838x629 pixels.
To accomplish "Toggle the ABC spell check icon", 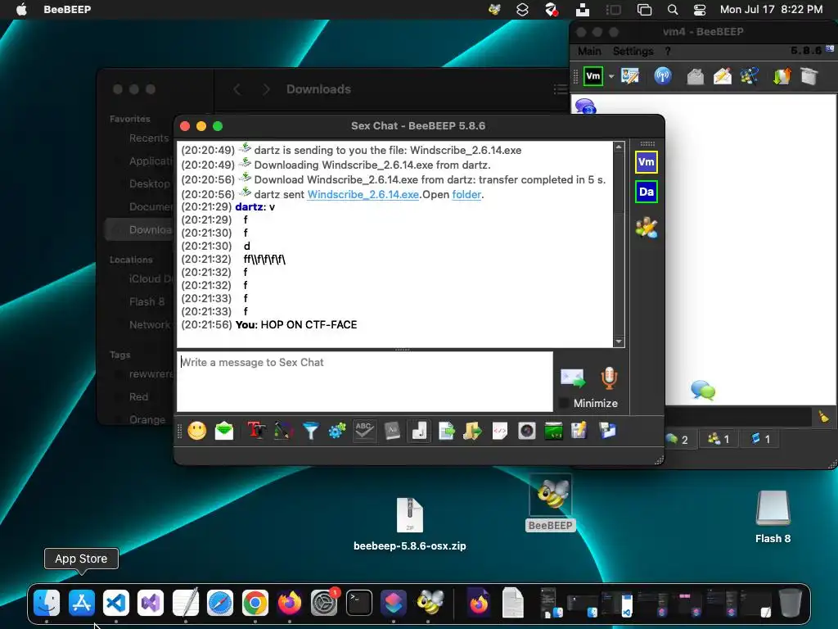I will 364,431.
